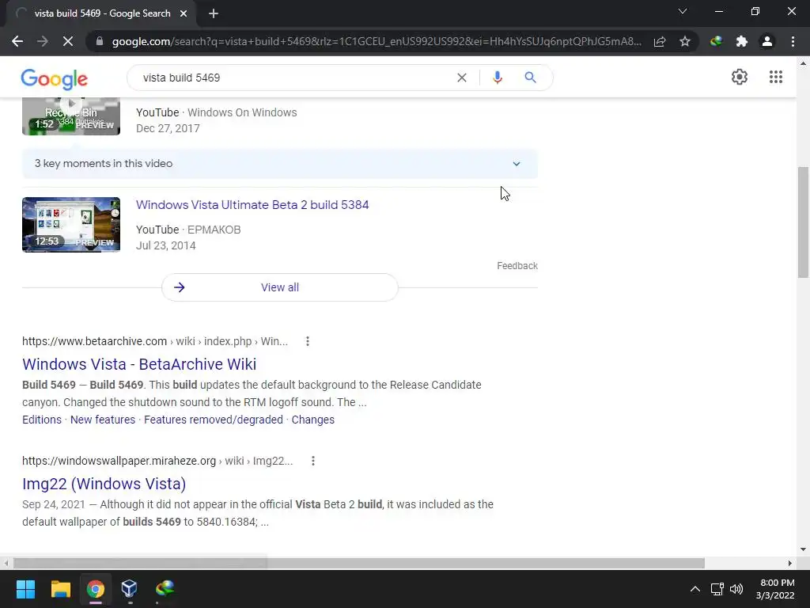Go to Google home via logo
This screenshot has height=608, width=810.
tap(55, 78)
